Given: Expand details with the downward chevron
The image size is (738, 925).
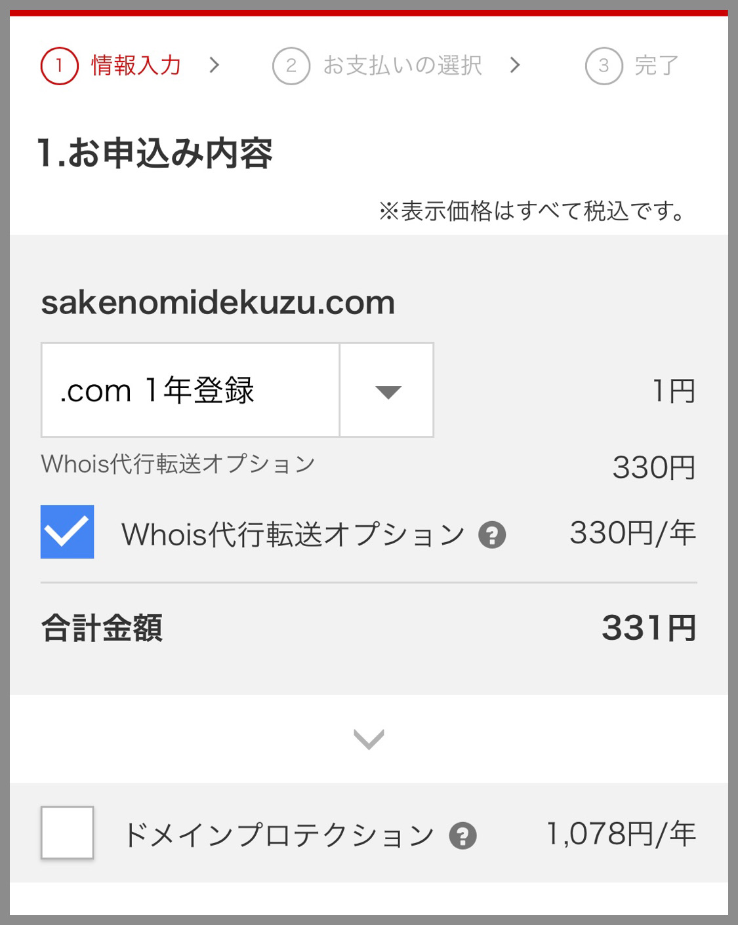Looking at the screenshot, I should [369, 739].
